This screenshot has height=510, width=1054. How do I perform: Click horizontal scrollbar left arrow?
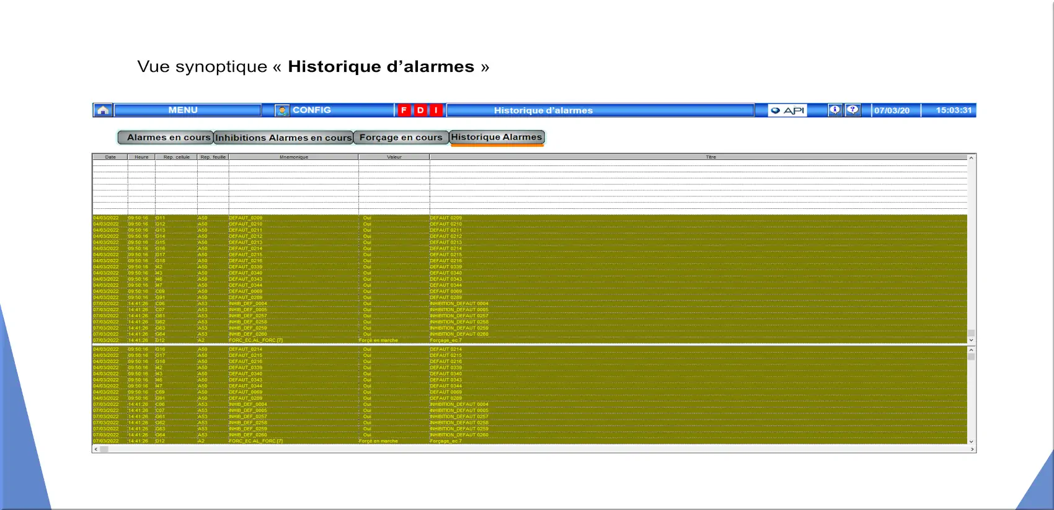point(95,449)
